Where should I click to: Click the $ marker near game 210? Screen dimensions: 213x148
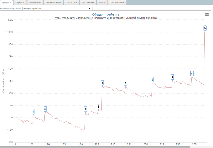point(152,80)
